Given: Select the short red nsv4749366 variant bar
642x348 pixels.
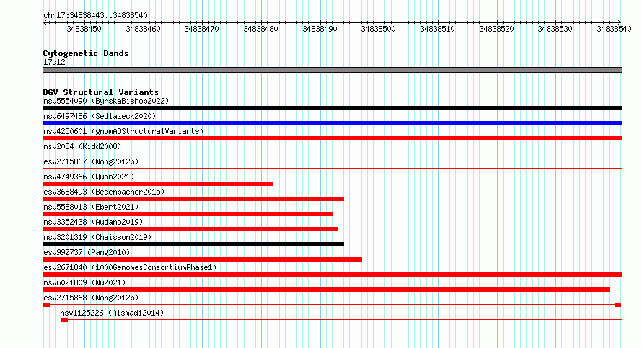Looking at the screenshot, I should click(x=158, y=184).
